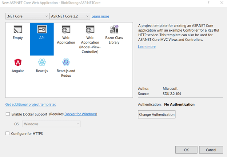Click the SDK 2.2.104 source text
Viewport: 227px width, 157px height.
coord(172,94)
